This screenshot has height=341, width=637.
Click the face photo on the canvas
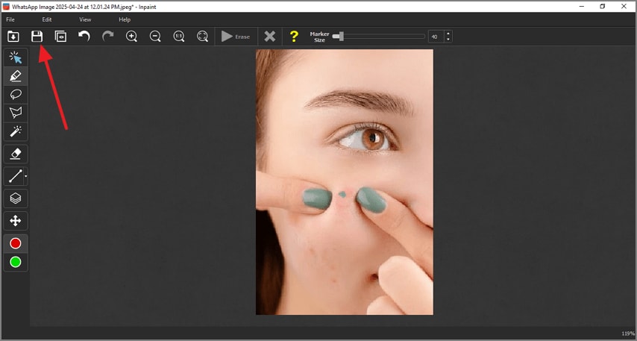coord(345,182)
